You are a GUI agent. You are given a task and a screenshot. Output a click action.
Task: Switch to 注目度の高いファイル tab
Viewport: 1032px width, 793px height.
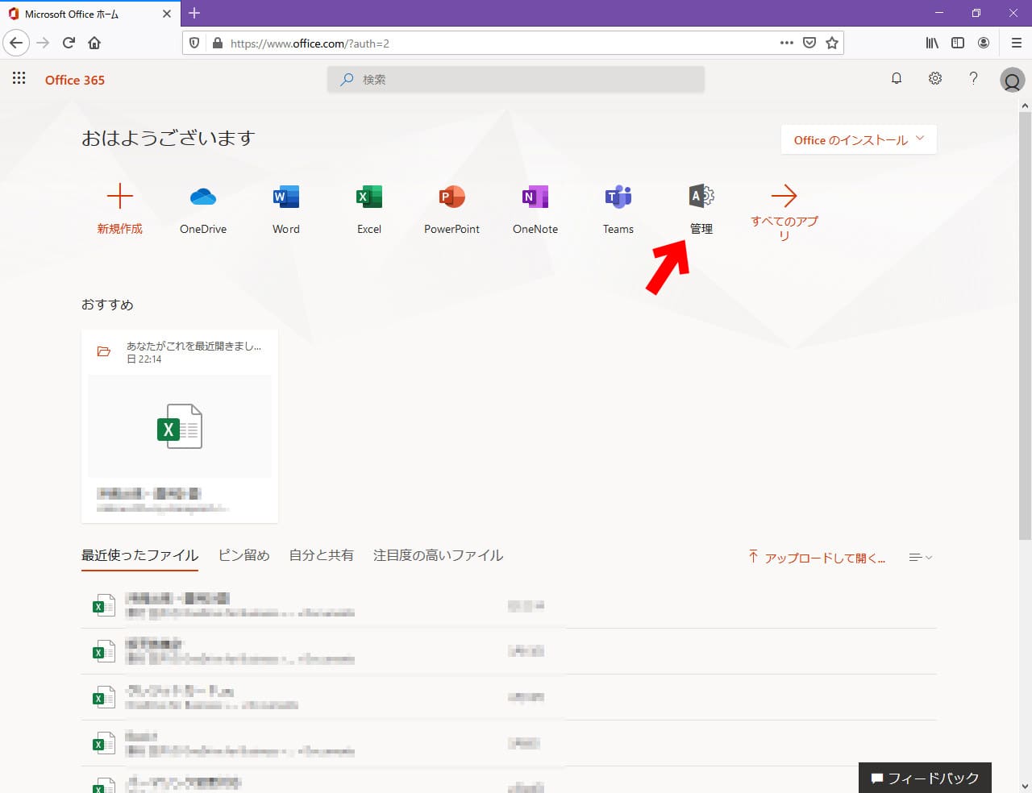pos(438,555)
